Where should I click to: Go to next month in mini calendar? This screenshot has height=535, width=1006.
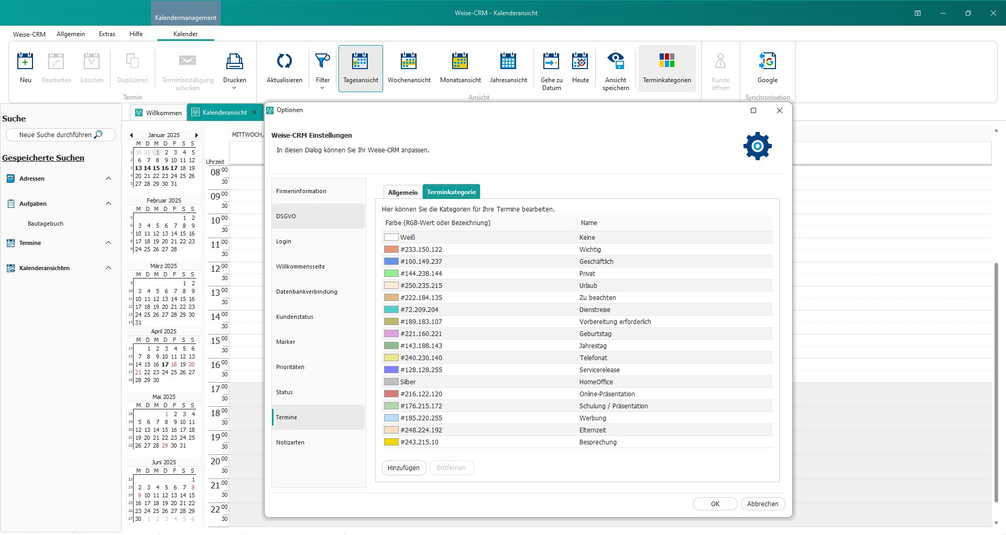[x=196, y=135]
